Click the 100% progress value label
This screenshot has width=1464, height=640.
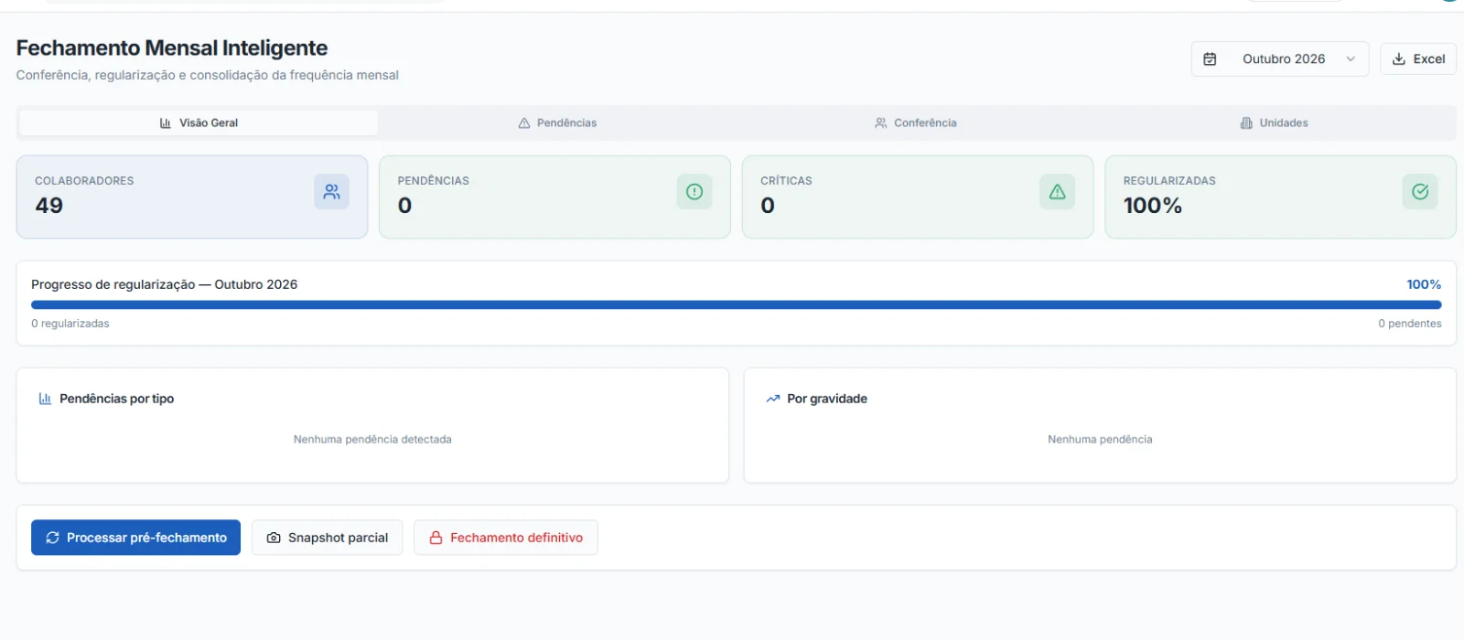tap(1424, 284)
